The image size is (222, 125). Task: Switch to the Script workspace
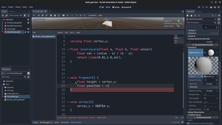[x=116, y=7]
